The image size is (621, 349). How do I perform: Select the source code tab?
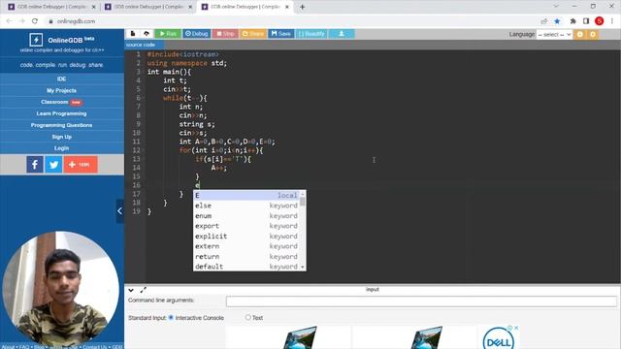[x=141, y=45]
